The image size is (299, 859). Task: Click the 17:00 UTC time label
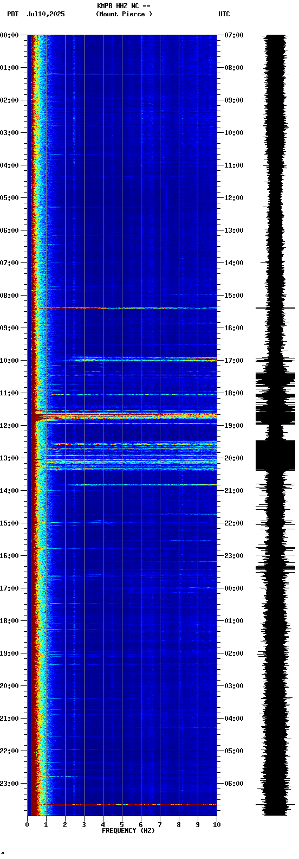point(234,361)
